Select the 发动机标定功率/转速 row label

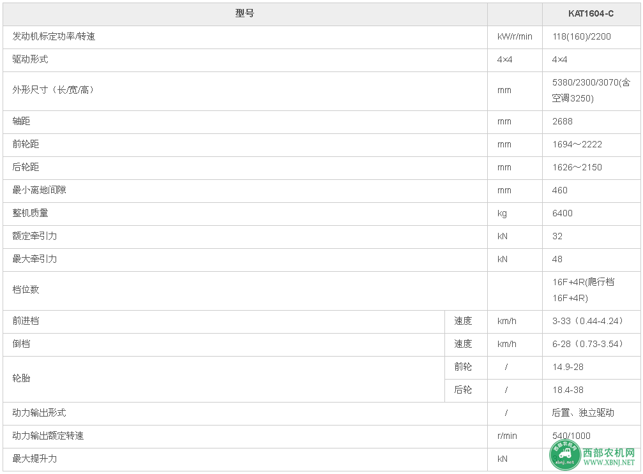[54, 36]
